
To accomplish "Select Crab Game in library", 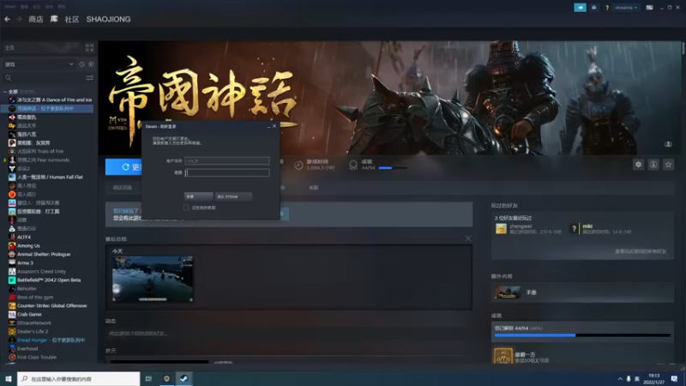I will coord(29,314).
